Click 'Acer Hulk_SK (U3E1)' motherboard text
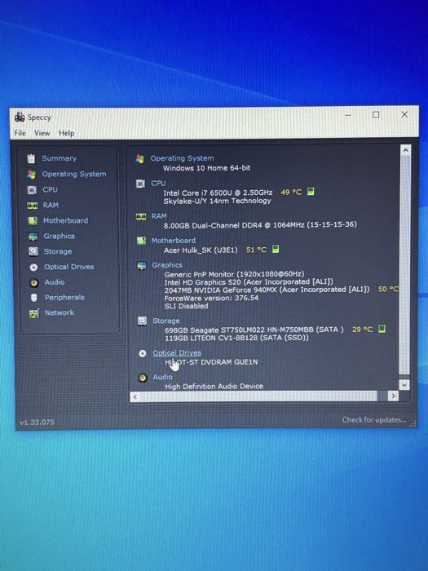The image size is (428, 571). coord(201,250)
